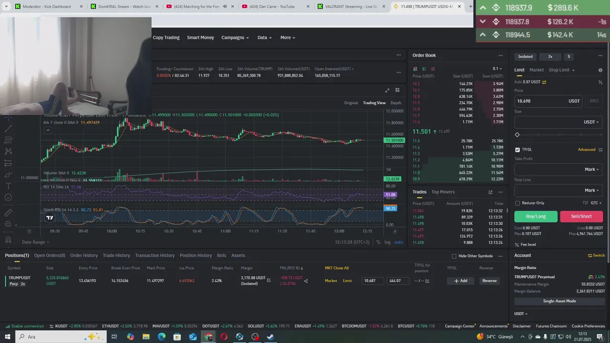Viewport: 610px width, 343px height.
Task: Edit margin of the TRUMPUSDT position
Action: (x=269, y=280)
